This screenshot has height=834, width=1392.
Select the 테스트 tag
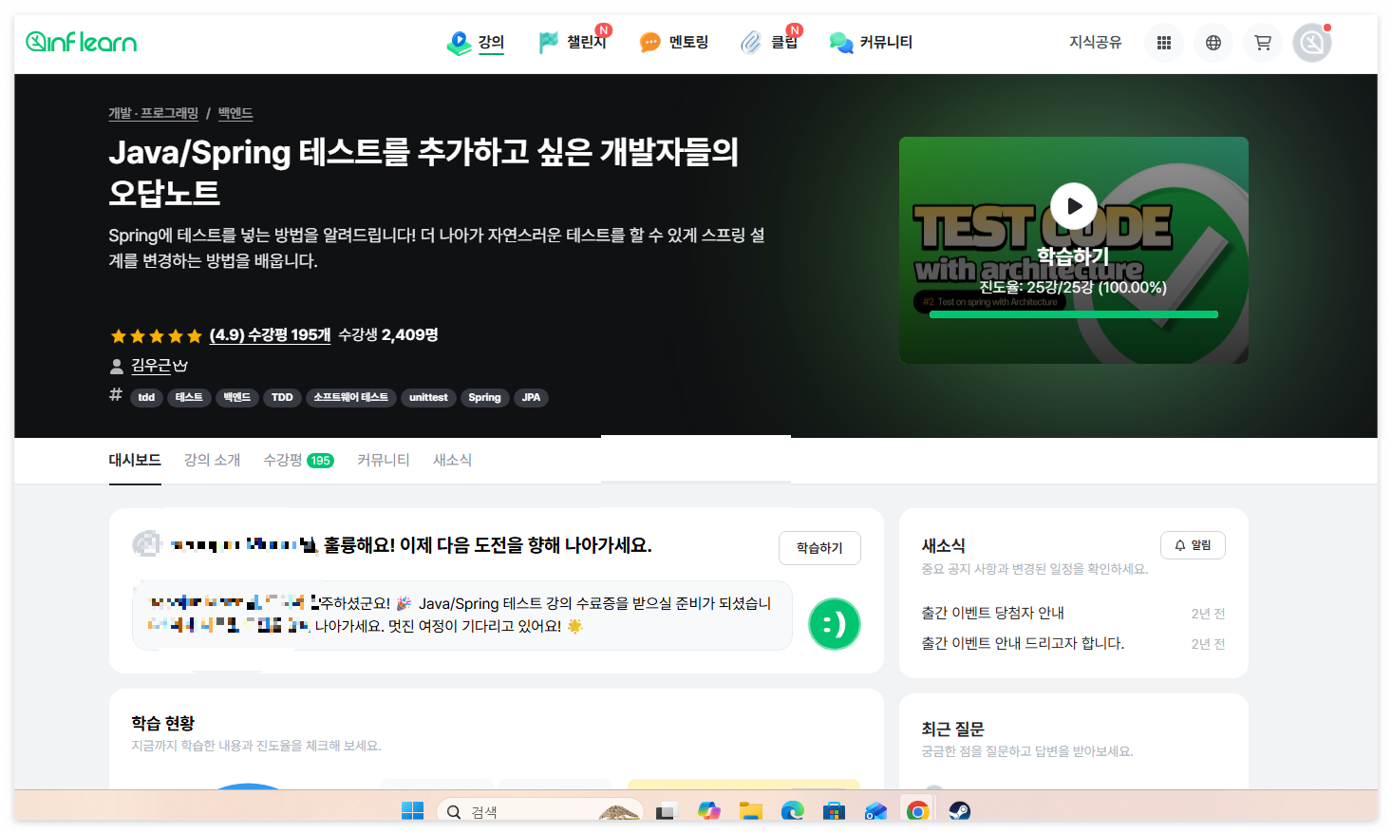[x=189, y=398]
